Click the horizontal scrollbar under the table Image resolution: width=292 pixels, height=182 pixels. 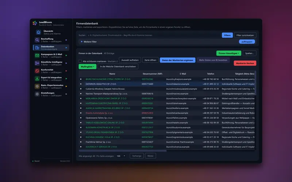(x=123, y=151)
